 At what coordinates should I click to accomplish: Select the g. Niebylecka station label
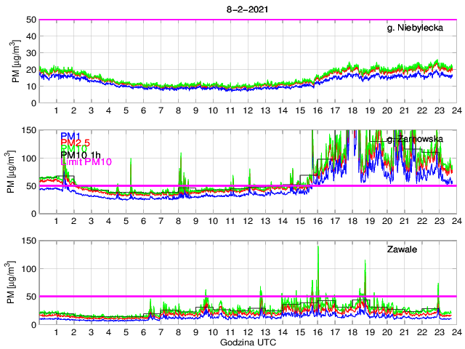coord(415,28)
